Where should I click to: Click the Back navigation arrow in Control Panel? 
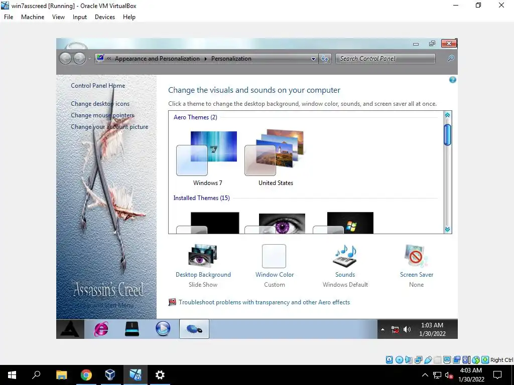[66, 59]
